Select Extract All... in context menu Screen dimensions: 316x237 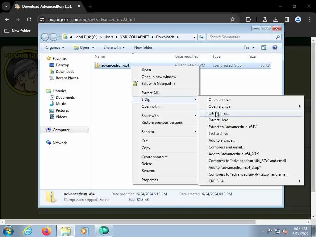pyautogui.click(x=165, y=93)
